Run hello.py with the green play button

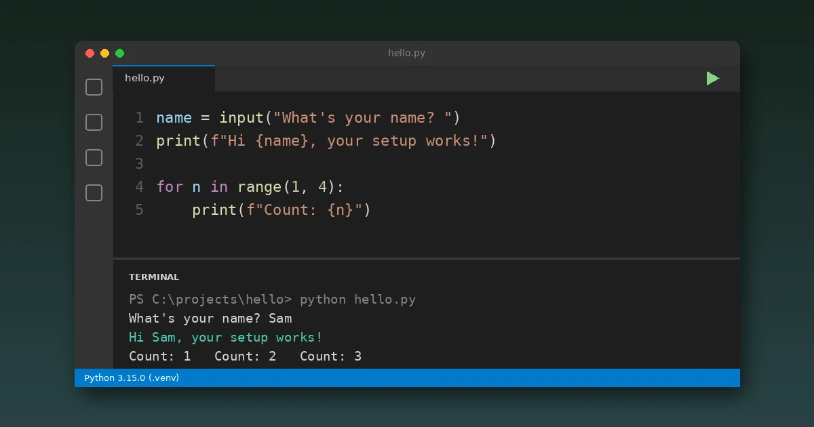pyautogui.click(x=712, y=79)
